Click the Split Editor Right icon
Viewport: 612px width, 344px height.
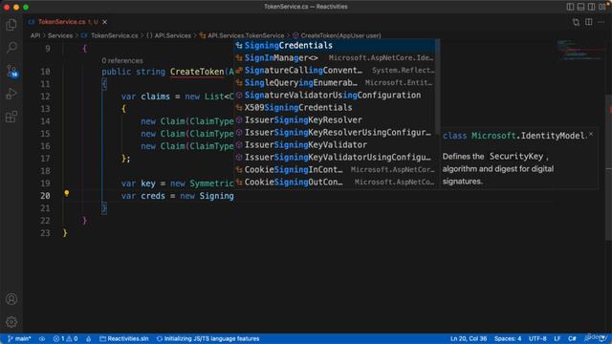coord(589,22)
